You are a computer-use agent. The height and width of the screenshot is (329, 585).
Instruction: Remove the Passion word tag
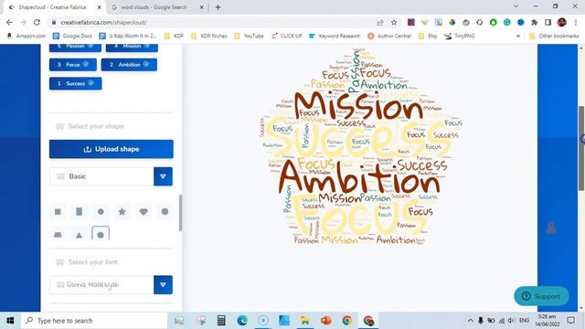90,46
